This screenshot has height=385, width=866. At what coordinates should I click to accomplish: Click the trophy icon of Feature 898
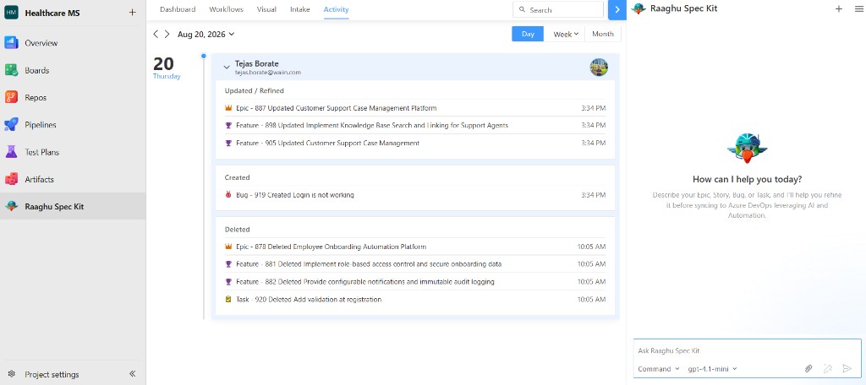(x=228, y=125)
